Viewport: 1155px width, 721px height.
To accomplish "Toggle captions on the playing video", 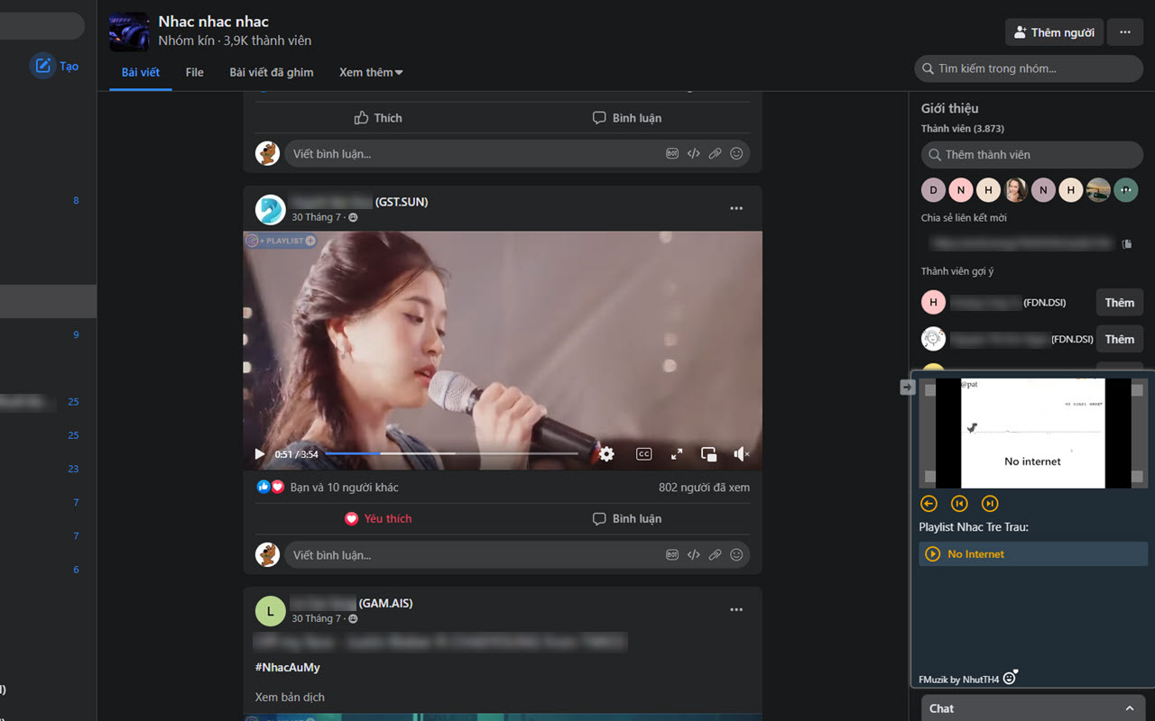I will tap(643, 454).
